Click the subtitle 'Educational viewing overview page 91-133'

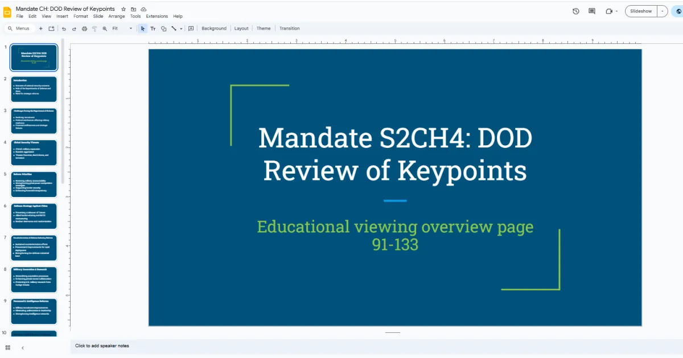click(395, 235)
